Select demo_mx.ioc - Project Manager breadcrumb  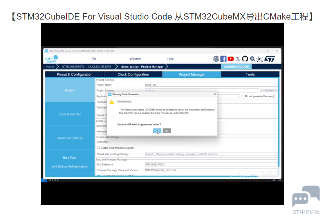[x=143, y=67]
